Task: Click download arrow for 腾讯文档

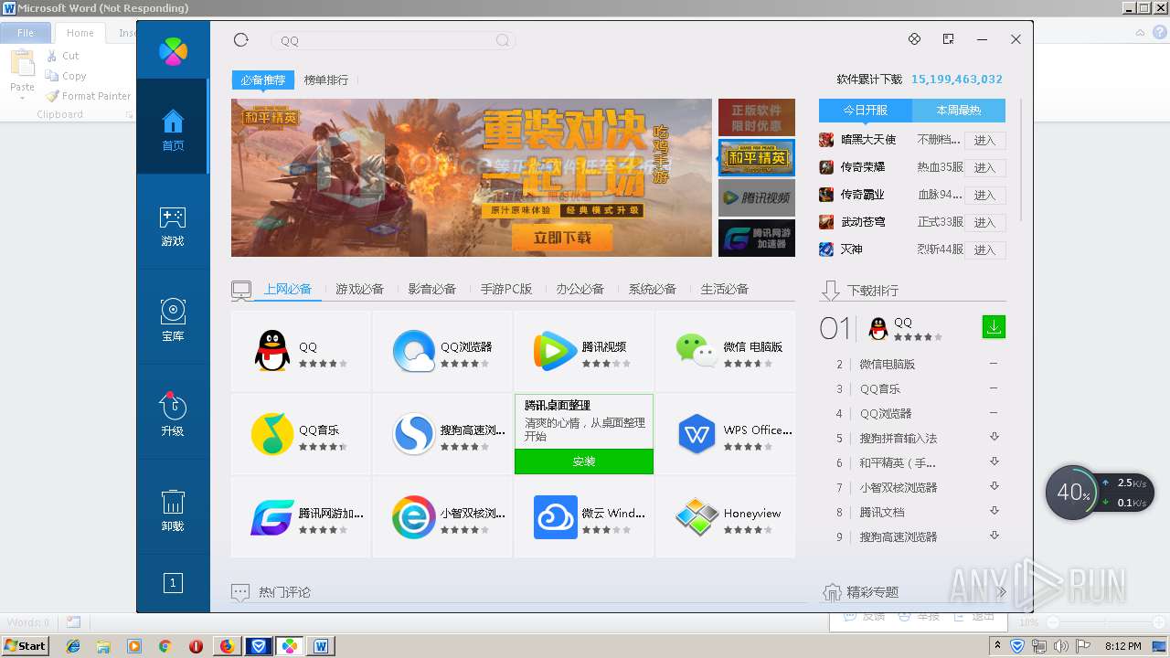Action: [x=994, y=511]
